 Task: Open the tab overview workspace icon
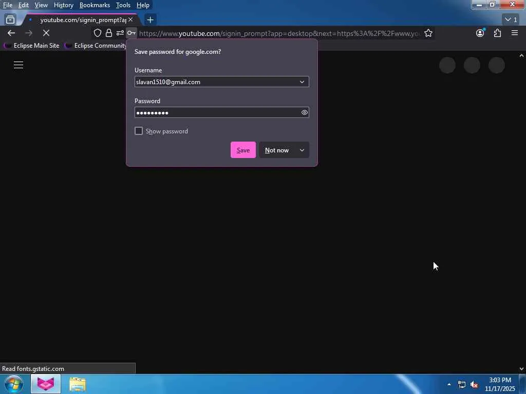(x=10, y=20)
